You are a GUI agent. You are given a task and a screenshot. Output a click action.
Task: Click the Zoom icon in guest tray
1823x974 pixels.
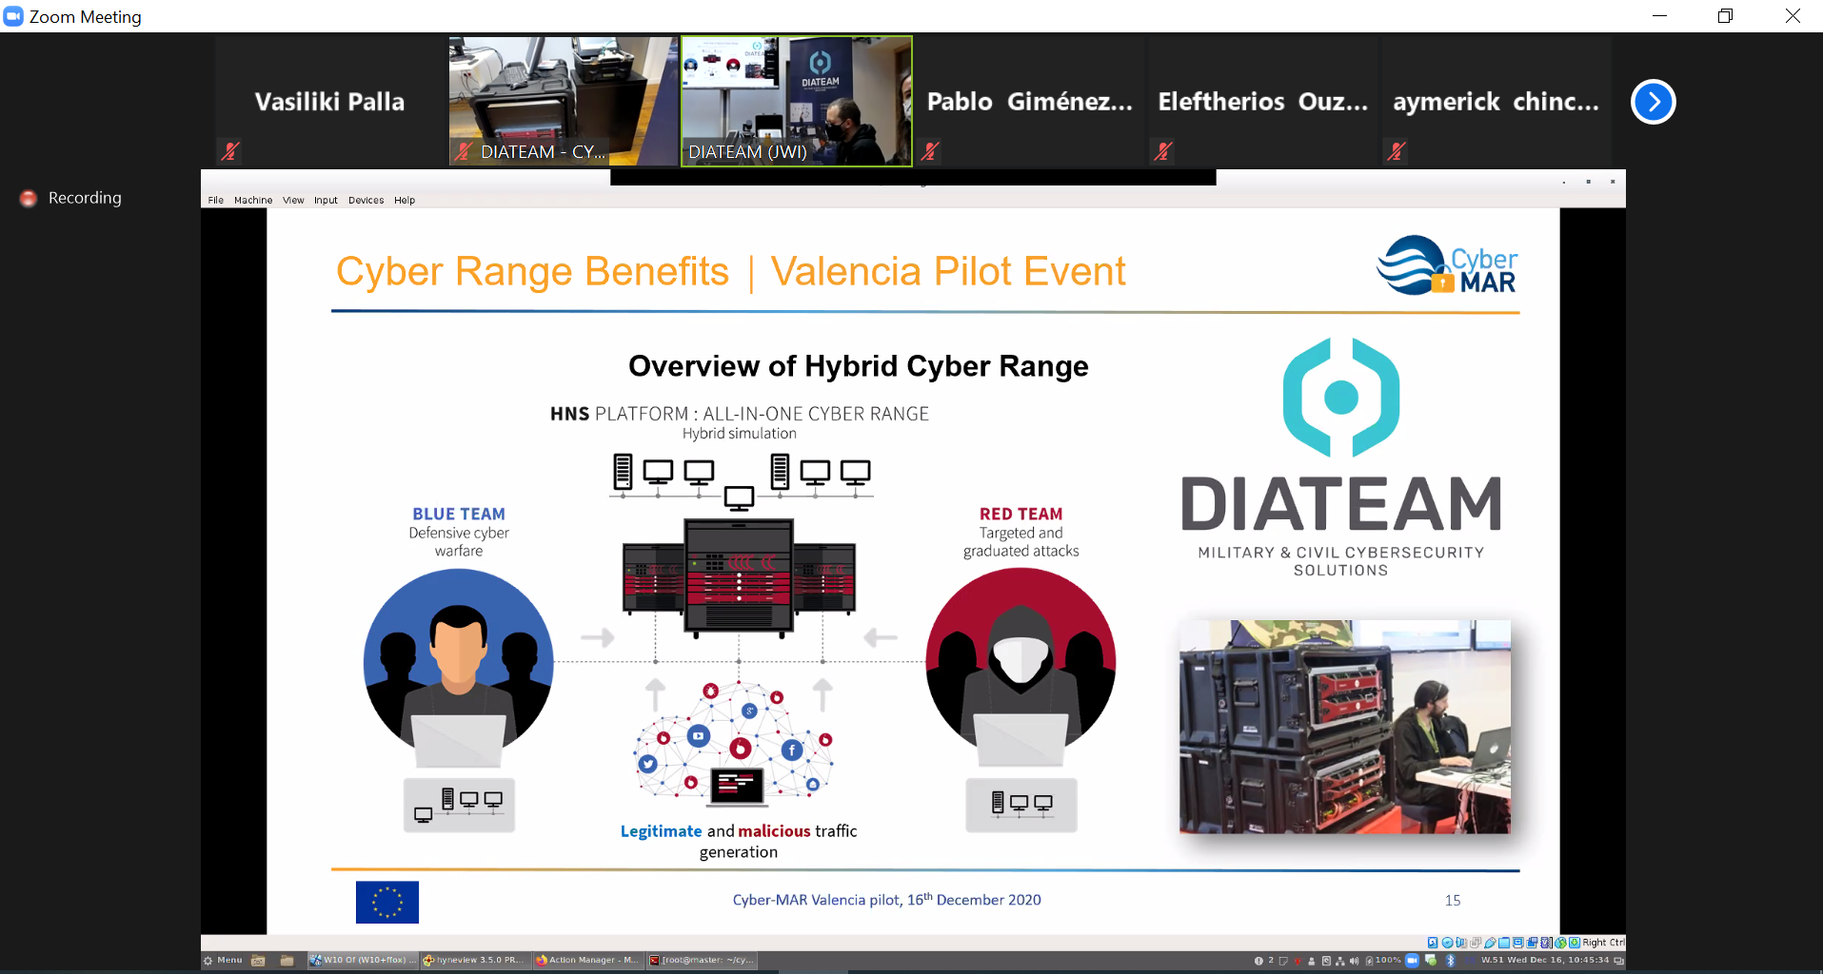click(x=1413, y=961)
